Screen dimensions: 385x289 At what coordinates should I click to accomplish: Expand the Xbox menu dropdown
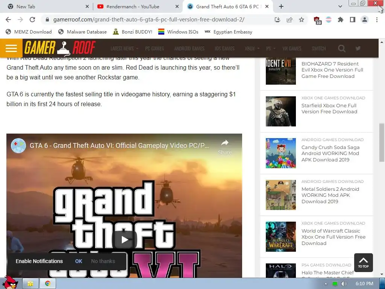click(x=252, y=49)
